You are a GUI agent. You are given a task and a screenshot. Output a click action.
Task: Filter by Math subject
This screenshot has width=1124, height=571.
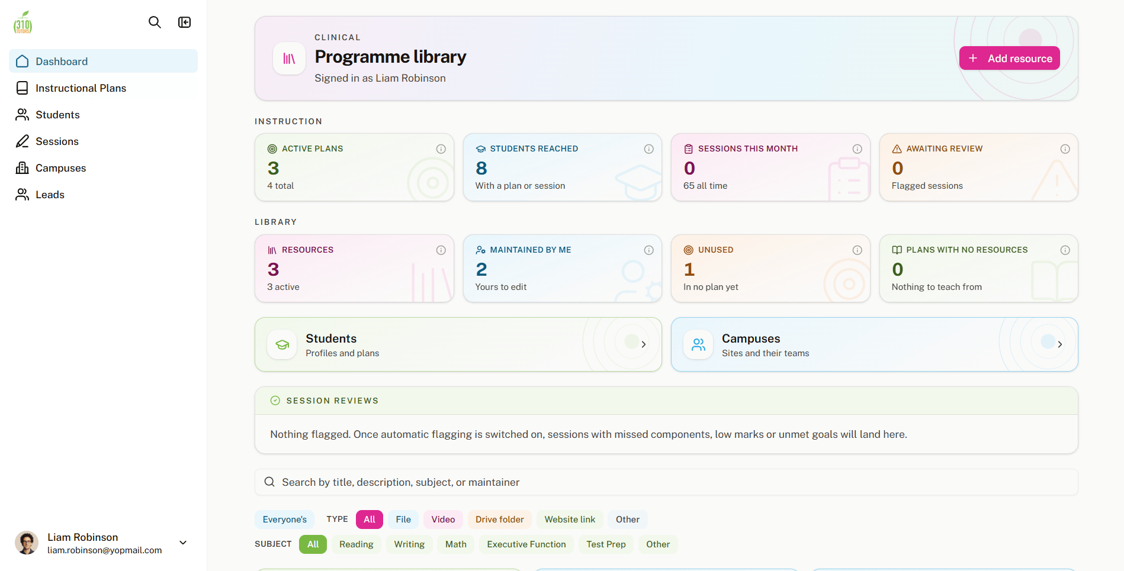[x=456, y=544]
